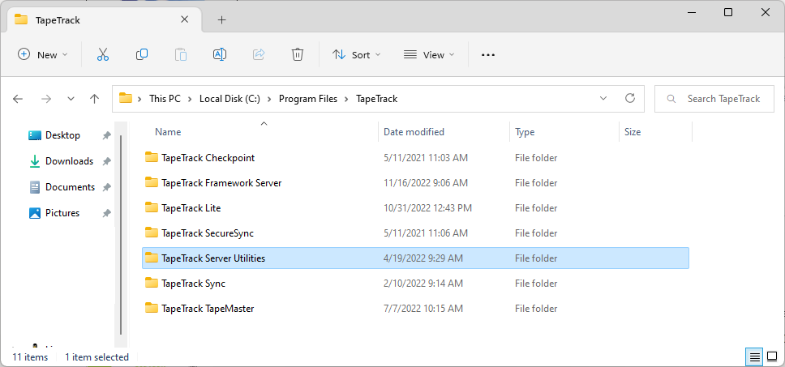Add a new tab
Viewport: 785px width, 367px height.
221,20
